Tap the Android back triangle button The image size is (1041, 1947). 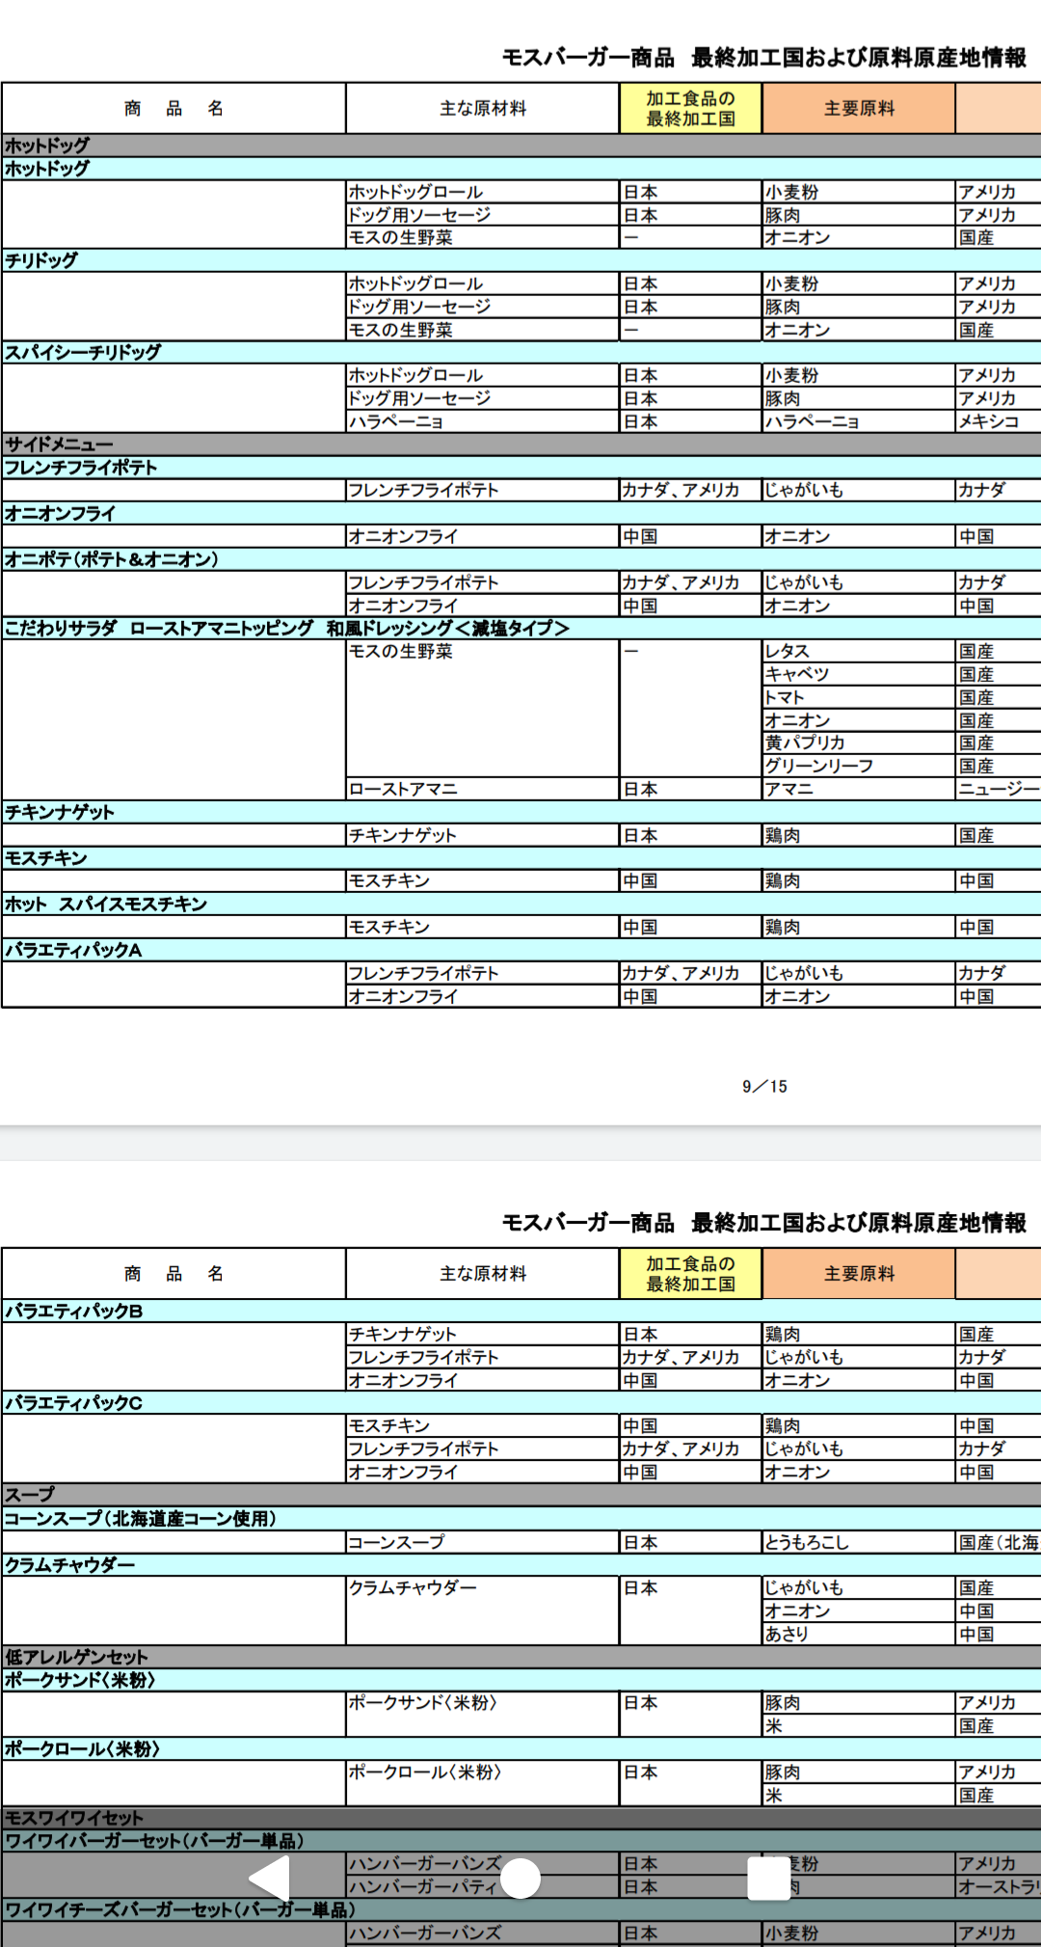pyautogui.click(x=270, y=1879)
